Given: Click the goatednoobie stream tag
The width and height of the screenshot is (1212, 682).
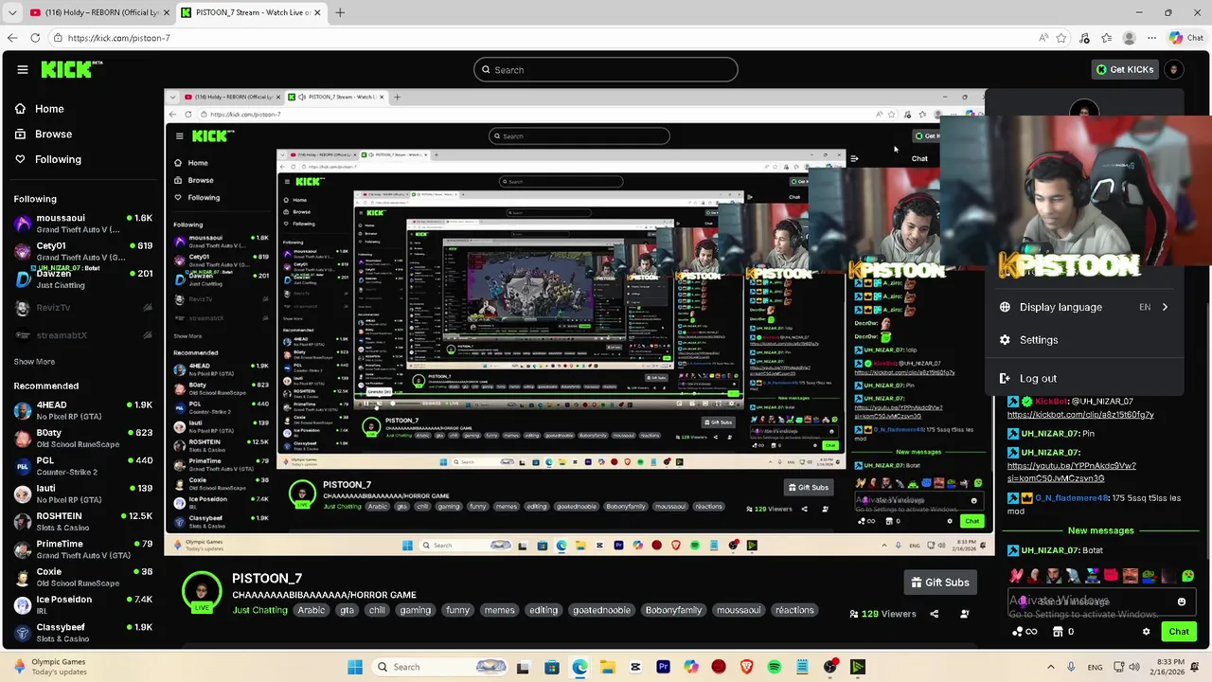Looking at the screenshot, I should [600, 610].
